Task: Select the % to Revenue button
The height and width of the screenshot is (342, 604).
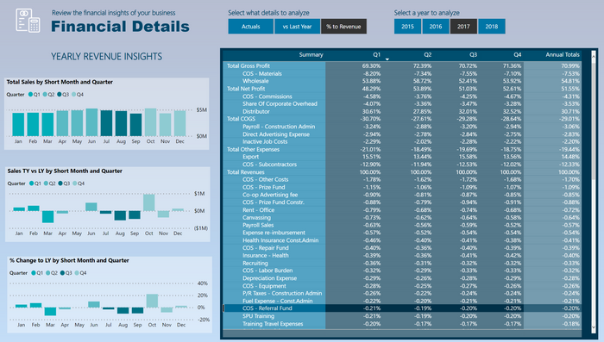Action: 343,27
